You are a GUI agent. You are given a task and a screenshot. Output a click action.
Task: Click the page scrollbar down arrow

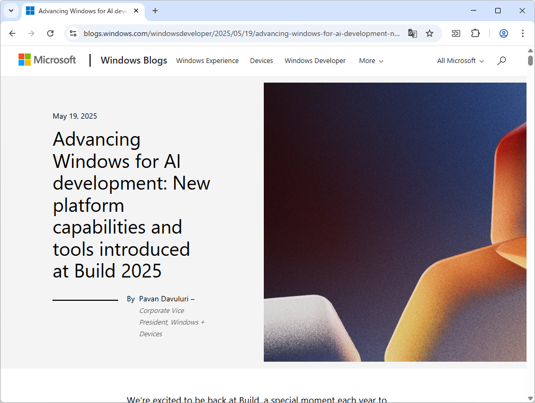click(x=530, y=398)
